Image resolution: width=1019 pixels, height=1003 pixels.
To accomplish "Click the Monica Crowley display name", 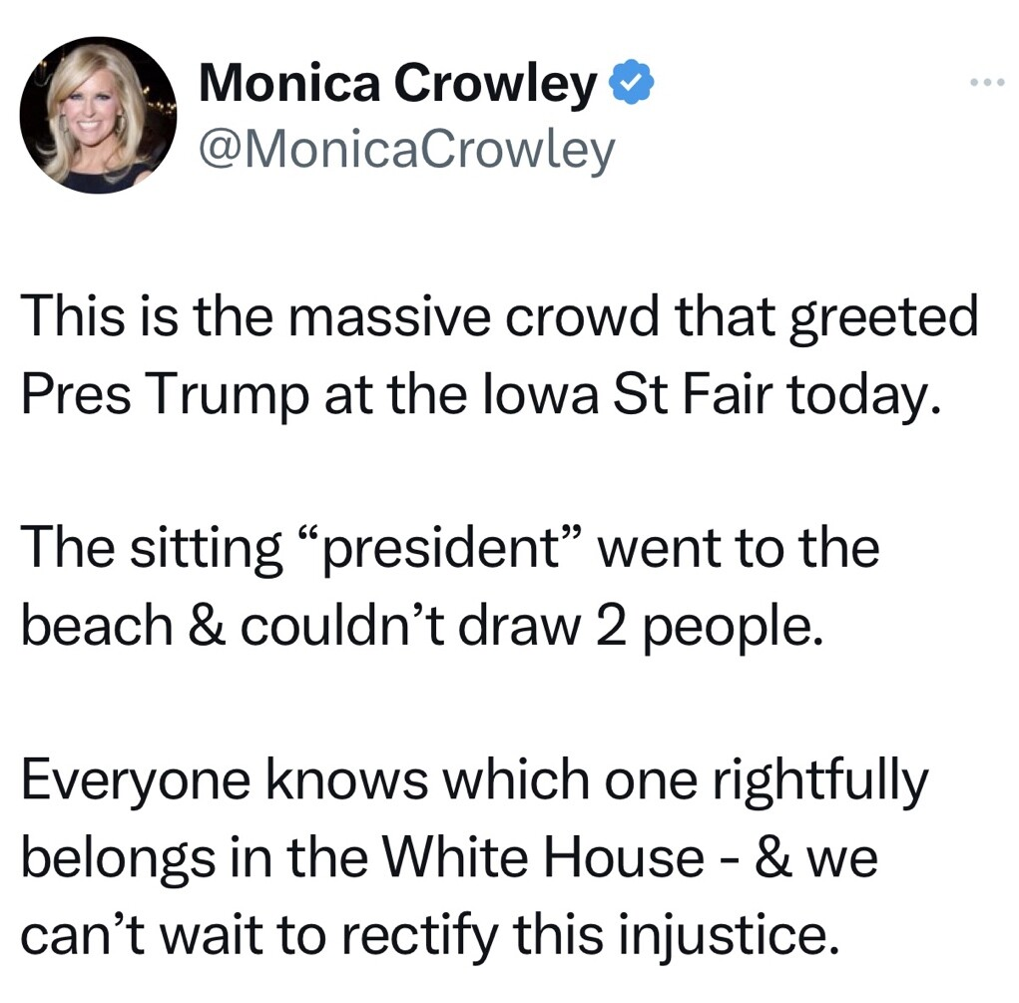I will tap(397, 85).
